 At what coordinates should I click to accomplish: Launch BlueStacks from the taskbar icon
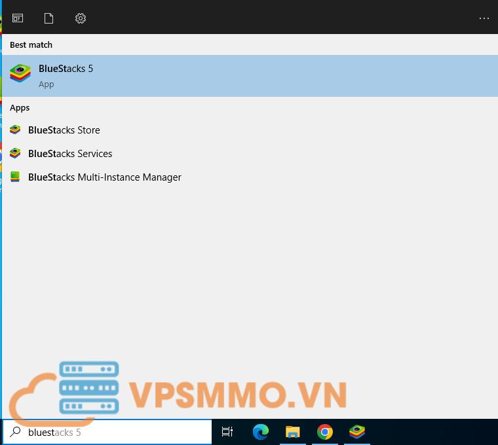pyautogui.click(x=356, y=432)
